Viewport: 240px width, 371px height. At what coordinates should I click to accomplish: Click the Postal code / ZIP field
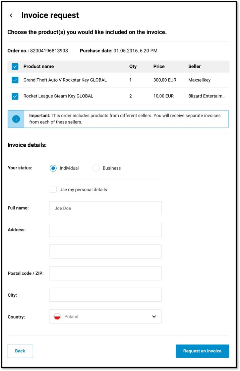[105, 273]
